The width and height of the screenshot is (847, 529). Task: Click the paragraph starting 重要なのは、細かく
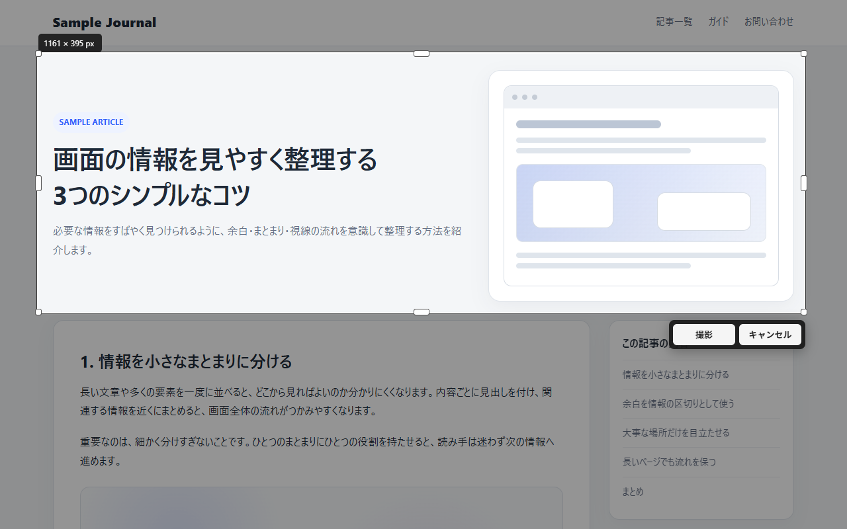[318, 451]
